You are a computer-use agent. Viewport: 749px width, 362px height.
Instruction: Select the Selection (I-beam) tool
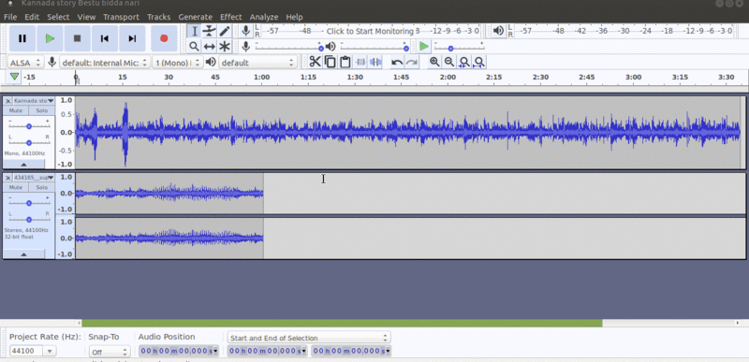pos(194,32)
